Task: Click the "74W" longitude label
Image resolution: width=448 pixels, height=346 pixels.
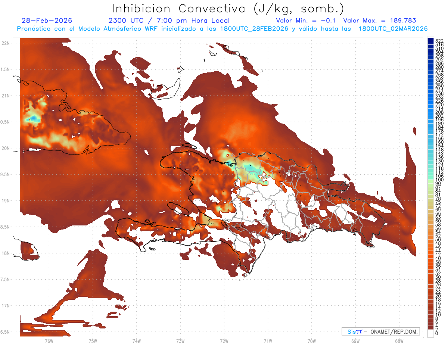Action: [136, 341]
